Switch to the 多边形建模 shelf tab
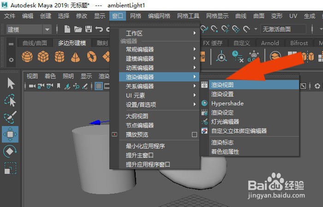Viewport: 323px width, 207px height. click(x=72, y=43)
